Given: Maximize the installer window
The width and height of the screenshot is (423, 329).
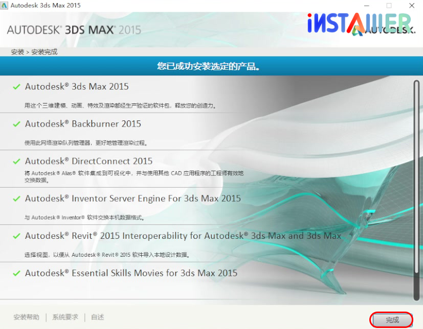Looking at the screenshot, I should pos(389,6).
